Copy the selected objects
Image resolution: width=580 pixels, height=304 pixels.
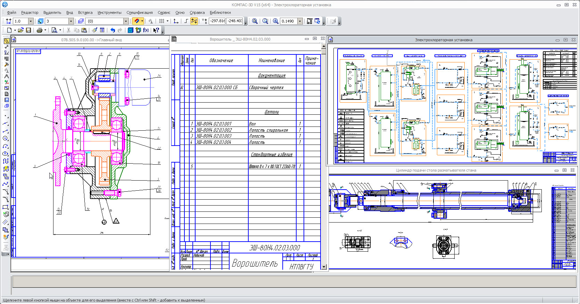pos(76,30)
